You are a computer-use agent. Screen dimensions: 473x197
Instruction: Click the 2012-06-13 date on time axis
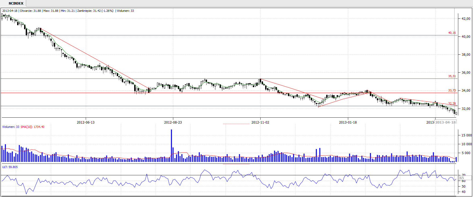(86, 122)
